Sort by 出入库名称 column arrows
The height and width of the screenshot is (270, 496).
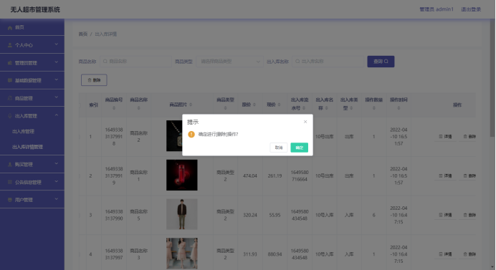tap(326, 108)
